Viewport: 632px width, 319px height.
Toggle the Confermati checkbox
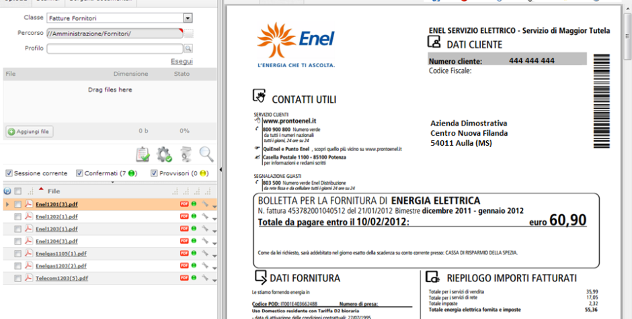point(79,173)
